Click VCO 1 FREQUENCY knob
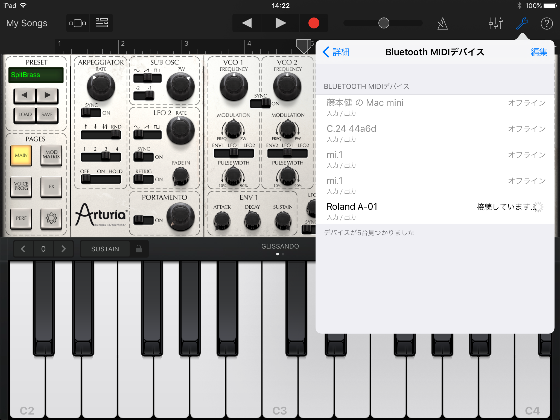This screenshot has height=420, width=560. tap(234, 87)
